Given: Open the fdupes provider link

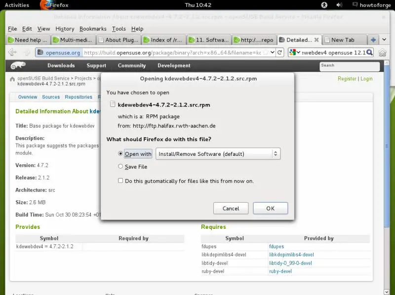Looking at the screenshot, I should 276,247.
